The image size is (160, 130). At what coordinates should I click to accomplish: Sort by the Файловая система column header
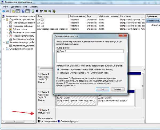[x=109, y=16]
